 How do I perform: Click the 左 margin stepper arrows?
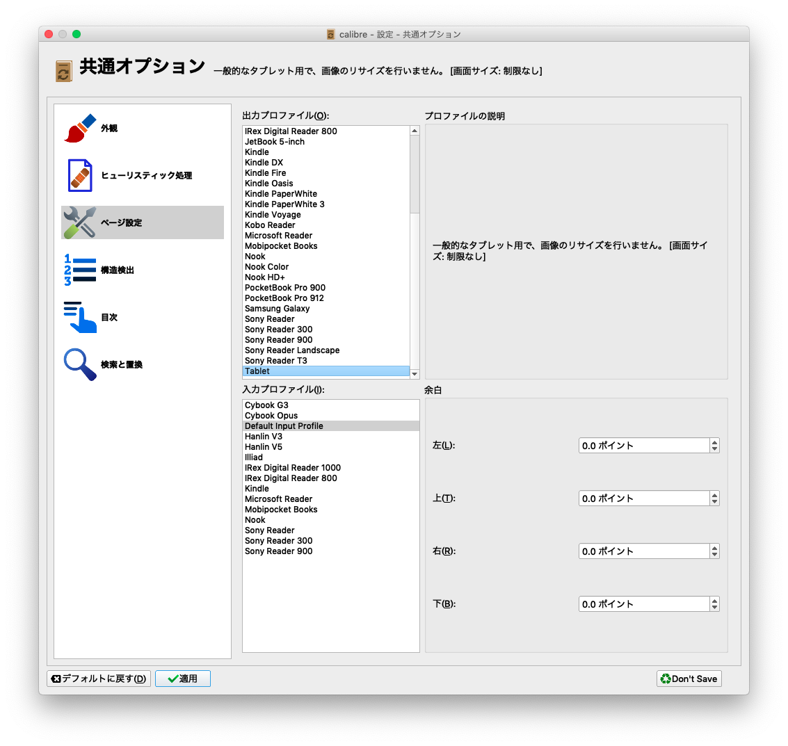coord(715,446)
